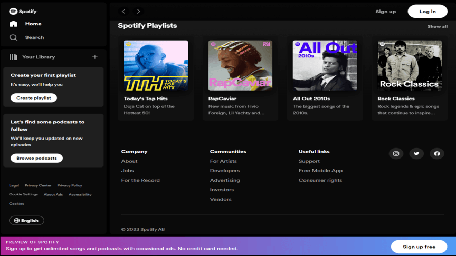
Task: Open the Cookies link in sidebar
Action: click(x=16, y=204)
